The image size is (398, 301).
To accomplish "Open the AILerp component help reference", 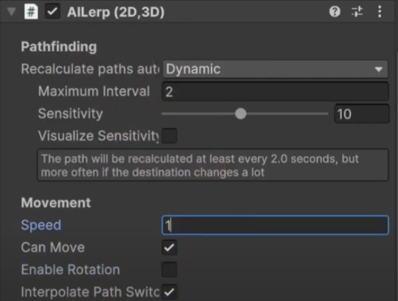I will (x=335, y=12).
